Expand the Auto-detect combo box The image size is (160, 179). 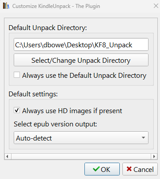81,137
